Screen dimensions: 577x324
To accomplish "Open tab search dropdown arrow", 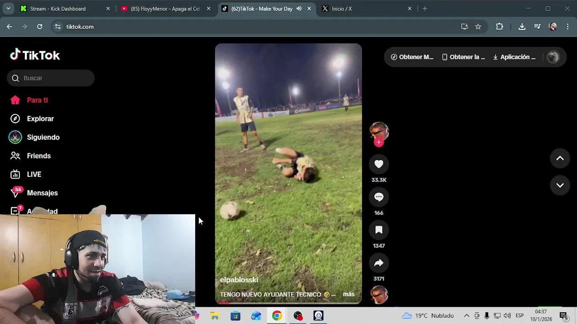I will 8,9.
